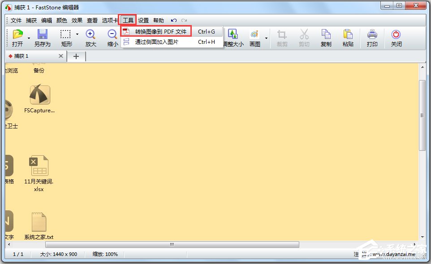Image resolution: width=431 pixels, height=264 pixels.
Task: Click the 1 / 1 page indicator
Action: click(18, 254)
